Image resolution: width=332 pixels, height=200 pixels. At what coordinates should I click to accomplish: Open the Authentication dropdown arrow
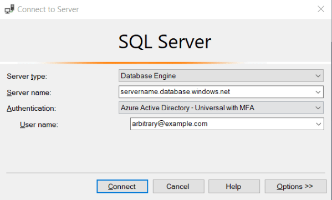(x=318, y=108)
